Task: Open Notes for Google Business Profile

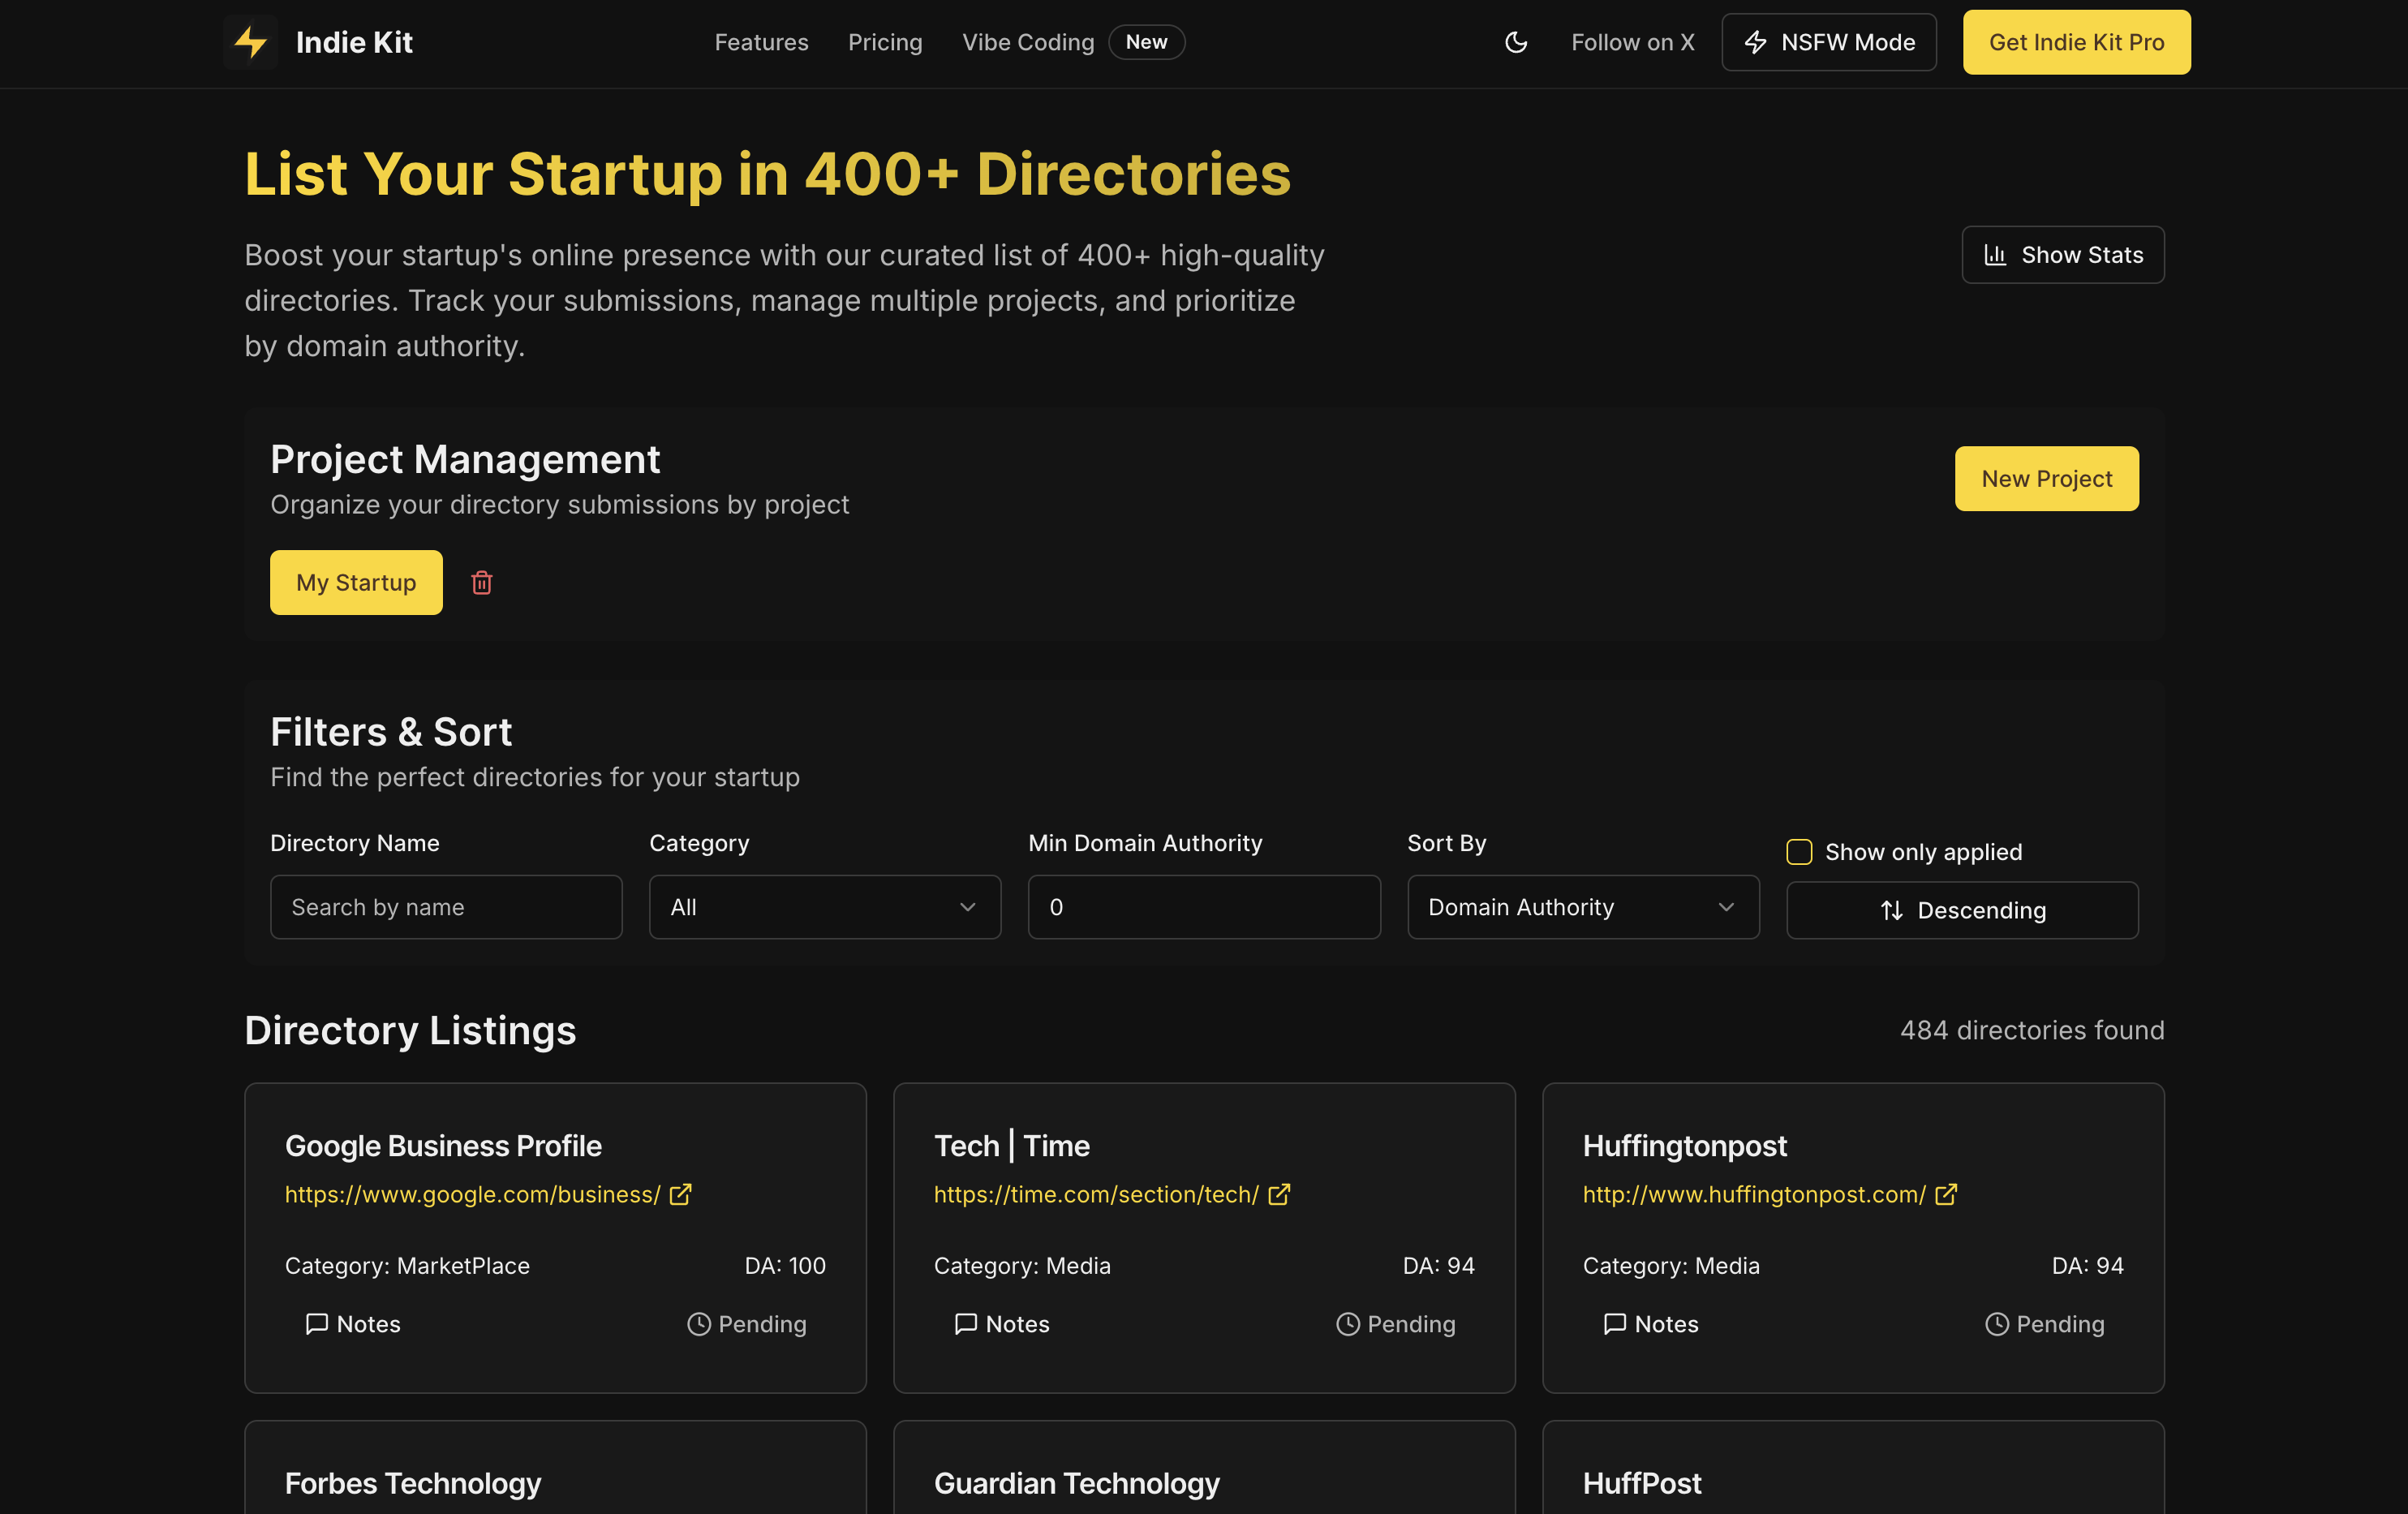Action: click(353, 1324)
